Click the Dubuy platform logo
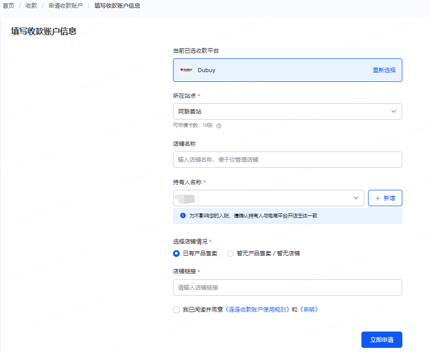The height and width of the screenshot is (352, 431). 186,70
